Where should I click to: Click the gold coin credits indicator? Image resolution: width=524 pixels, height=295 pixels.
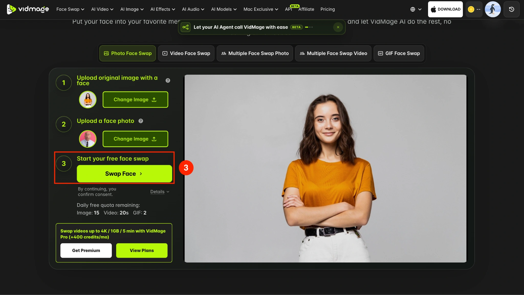tap(474, 9)
